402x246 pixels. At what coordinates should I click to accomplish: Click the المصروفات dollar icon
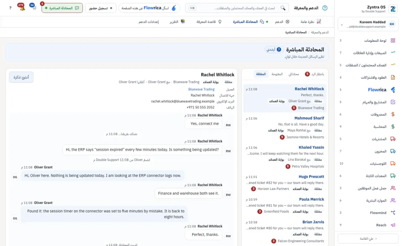click(x=393, y=114)
